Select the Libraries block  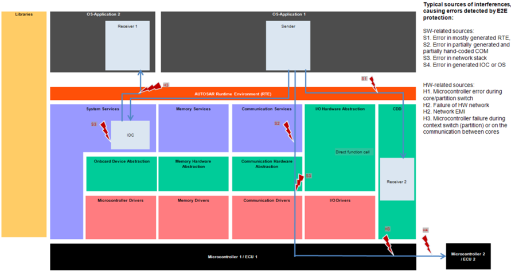[24, 124]
